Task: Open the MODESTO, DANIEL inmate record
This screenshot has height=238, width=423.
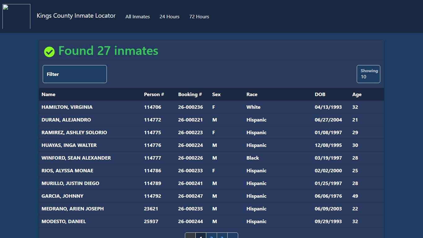Action: click(63, 221)
